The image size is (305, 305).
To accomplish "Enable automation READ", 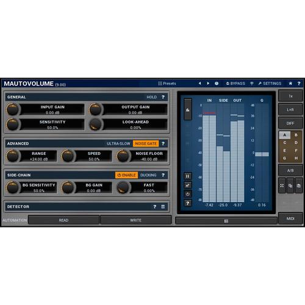I will click(x=63, y=220).
